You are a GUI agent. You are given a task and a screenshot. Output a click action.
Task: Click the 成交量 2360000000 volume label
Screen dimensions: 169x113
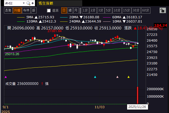(x=22, y=84)
